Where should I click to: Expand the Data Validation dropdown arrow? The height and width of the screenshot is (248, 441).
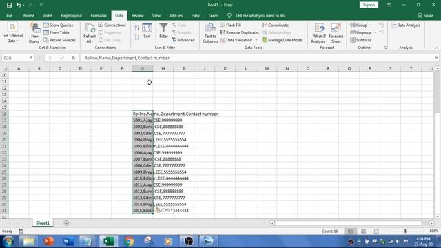[256, 40]
